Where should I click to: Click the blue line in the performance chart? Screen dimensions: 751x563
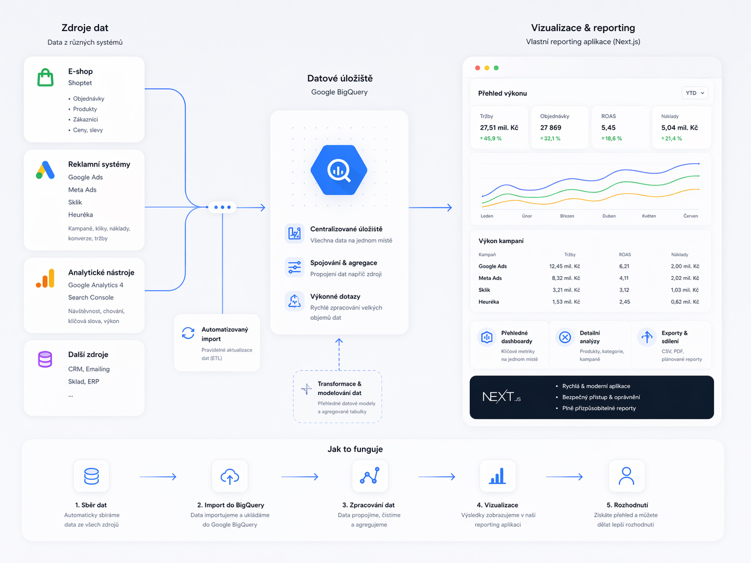[x=590, y=180]
